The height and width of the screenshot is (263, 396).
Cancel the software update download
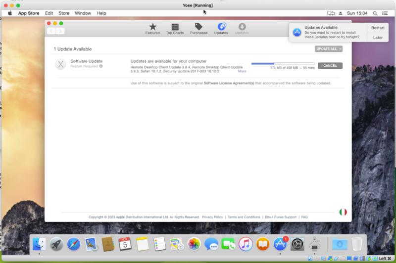pos(330,66)
